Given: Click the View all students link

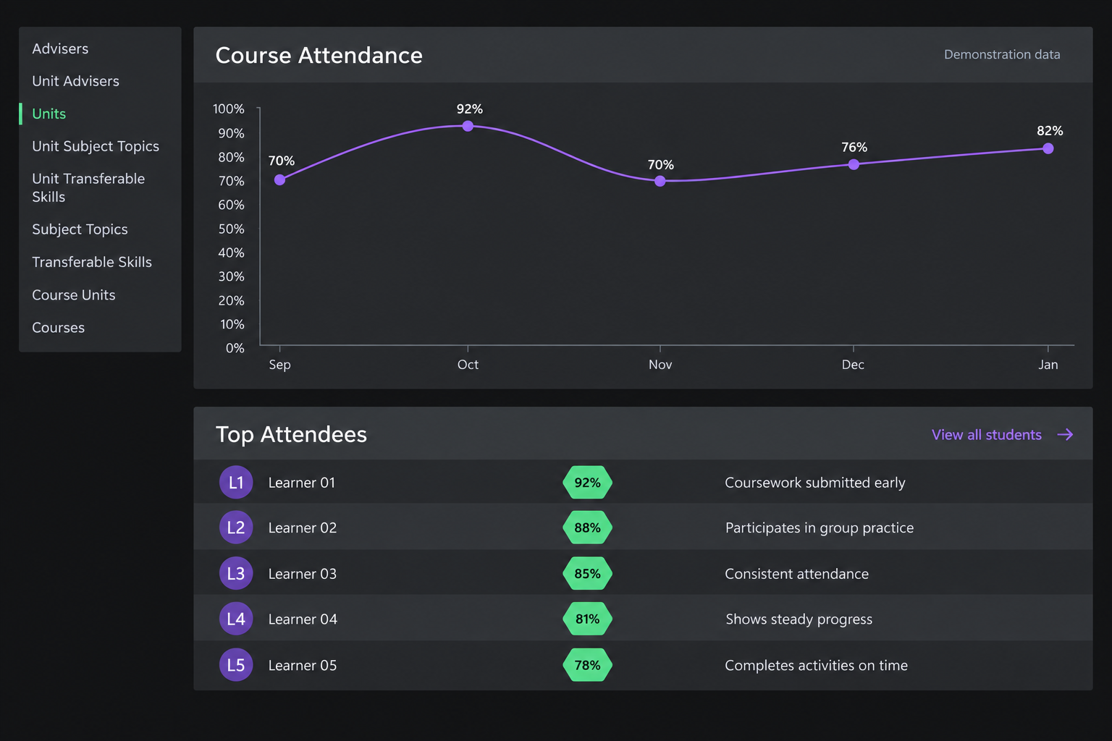Looking at the screenshot, I should pos(986,435).
